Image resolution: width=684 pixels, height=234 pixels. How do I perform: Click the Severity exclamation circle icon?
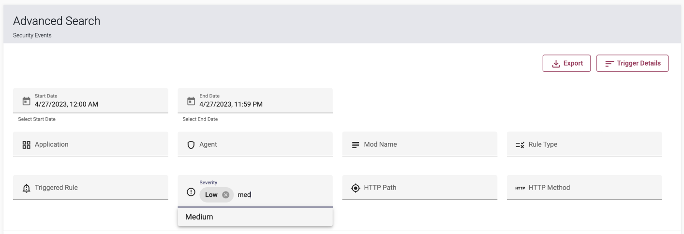point(191,192)
